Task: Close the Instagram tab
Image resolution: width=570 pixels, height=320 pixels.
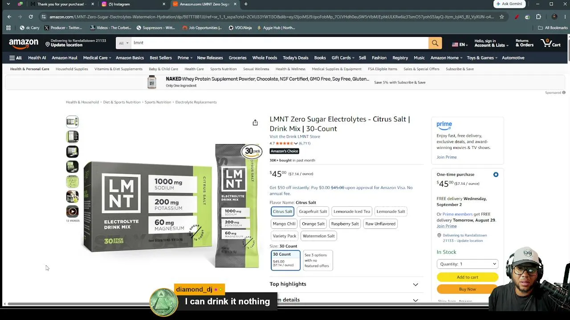Action: (164, 4)
